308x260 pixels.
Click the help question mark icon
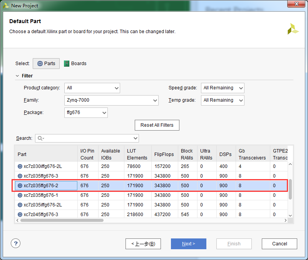(x=15, y=243)
